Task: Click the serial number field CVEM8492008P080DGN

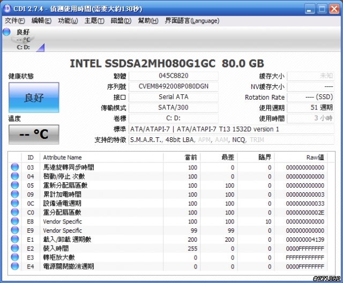Action: point(174,86)
